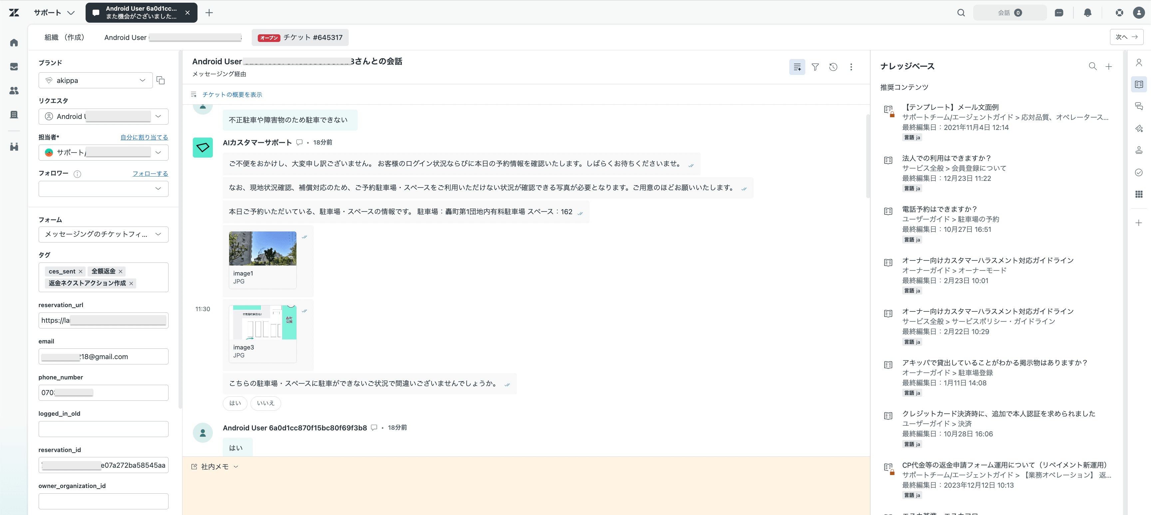Open the Customers icon in left sidebar
The height and width of the screenshot is (515, 1151).
(14, 91)
